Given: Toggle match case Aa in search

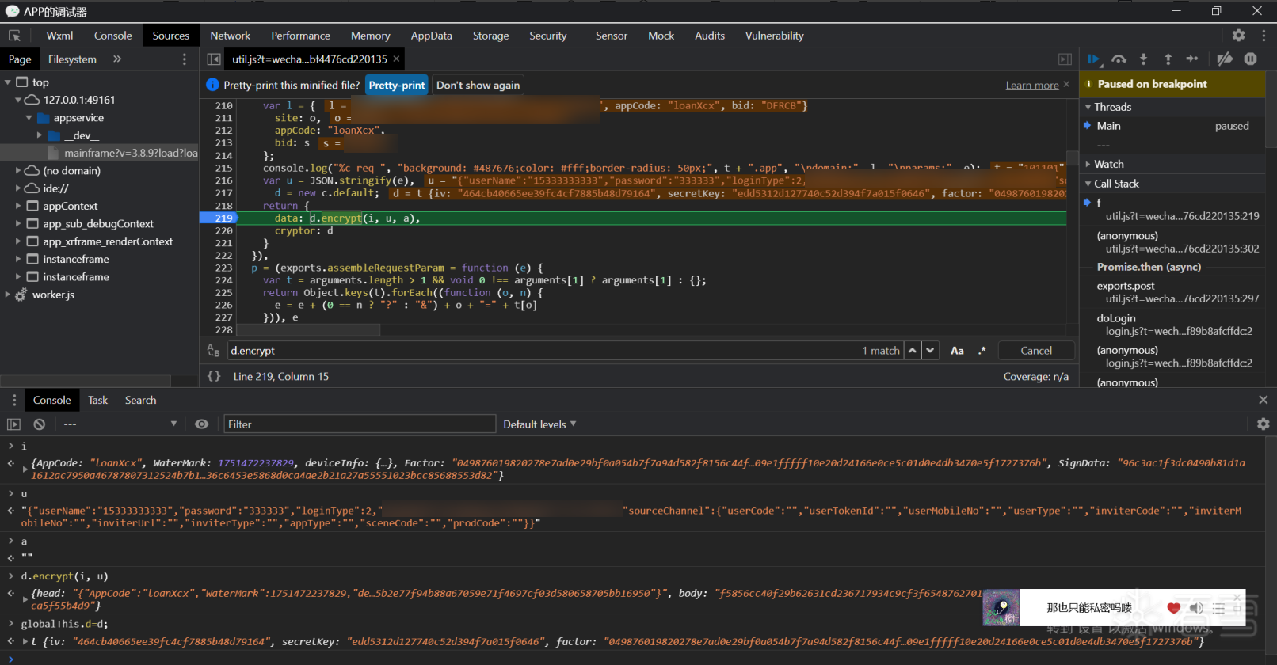Looking at the screenshot, I should pyautogui.click(x=957, y=351).
